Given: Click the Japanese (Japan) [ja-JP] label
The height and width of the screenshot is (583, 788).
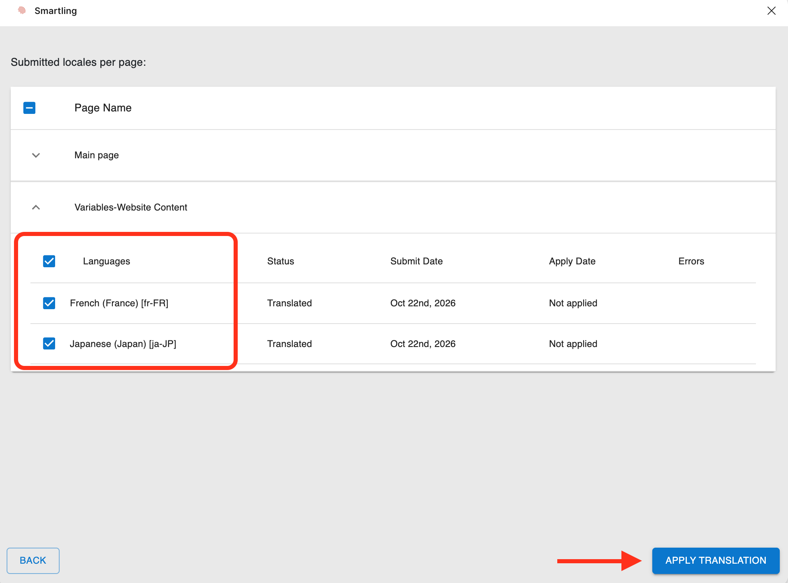Looking at the screenshot, I should (123, 344).
